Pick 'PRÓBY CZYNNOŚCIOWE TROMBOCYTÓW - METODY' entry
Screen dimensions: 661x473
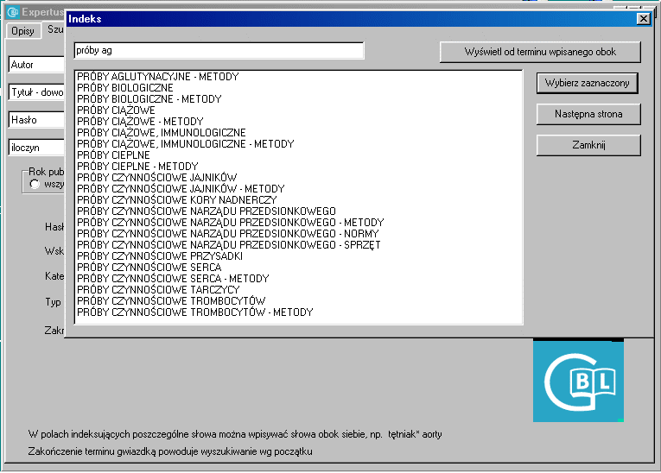(194, 312)
